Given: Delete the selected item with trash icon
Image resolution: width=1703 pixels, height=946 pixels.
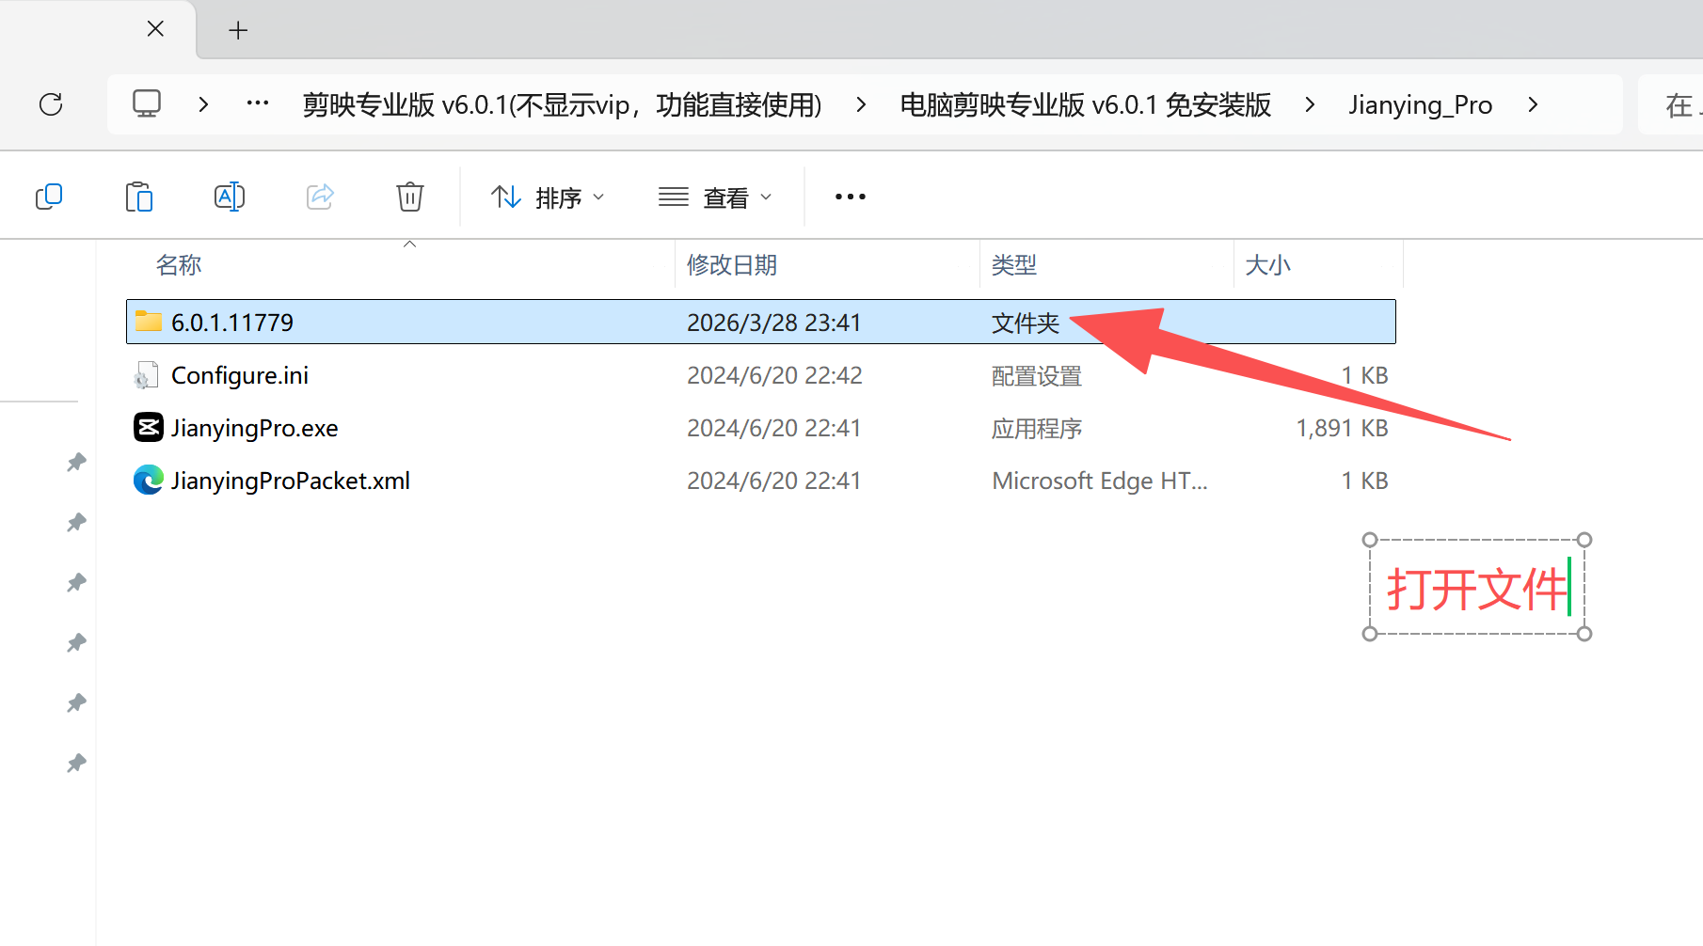Looking at the screenshot, I should click(410, 197).
